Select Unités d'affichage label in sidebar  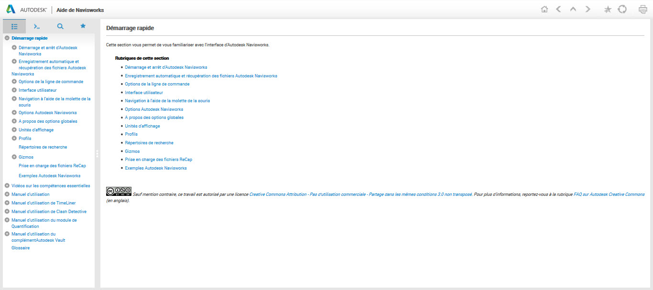(36, 130)
